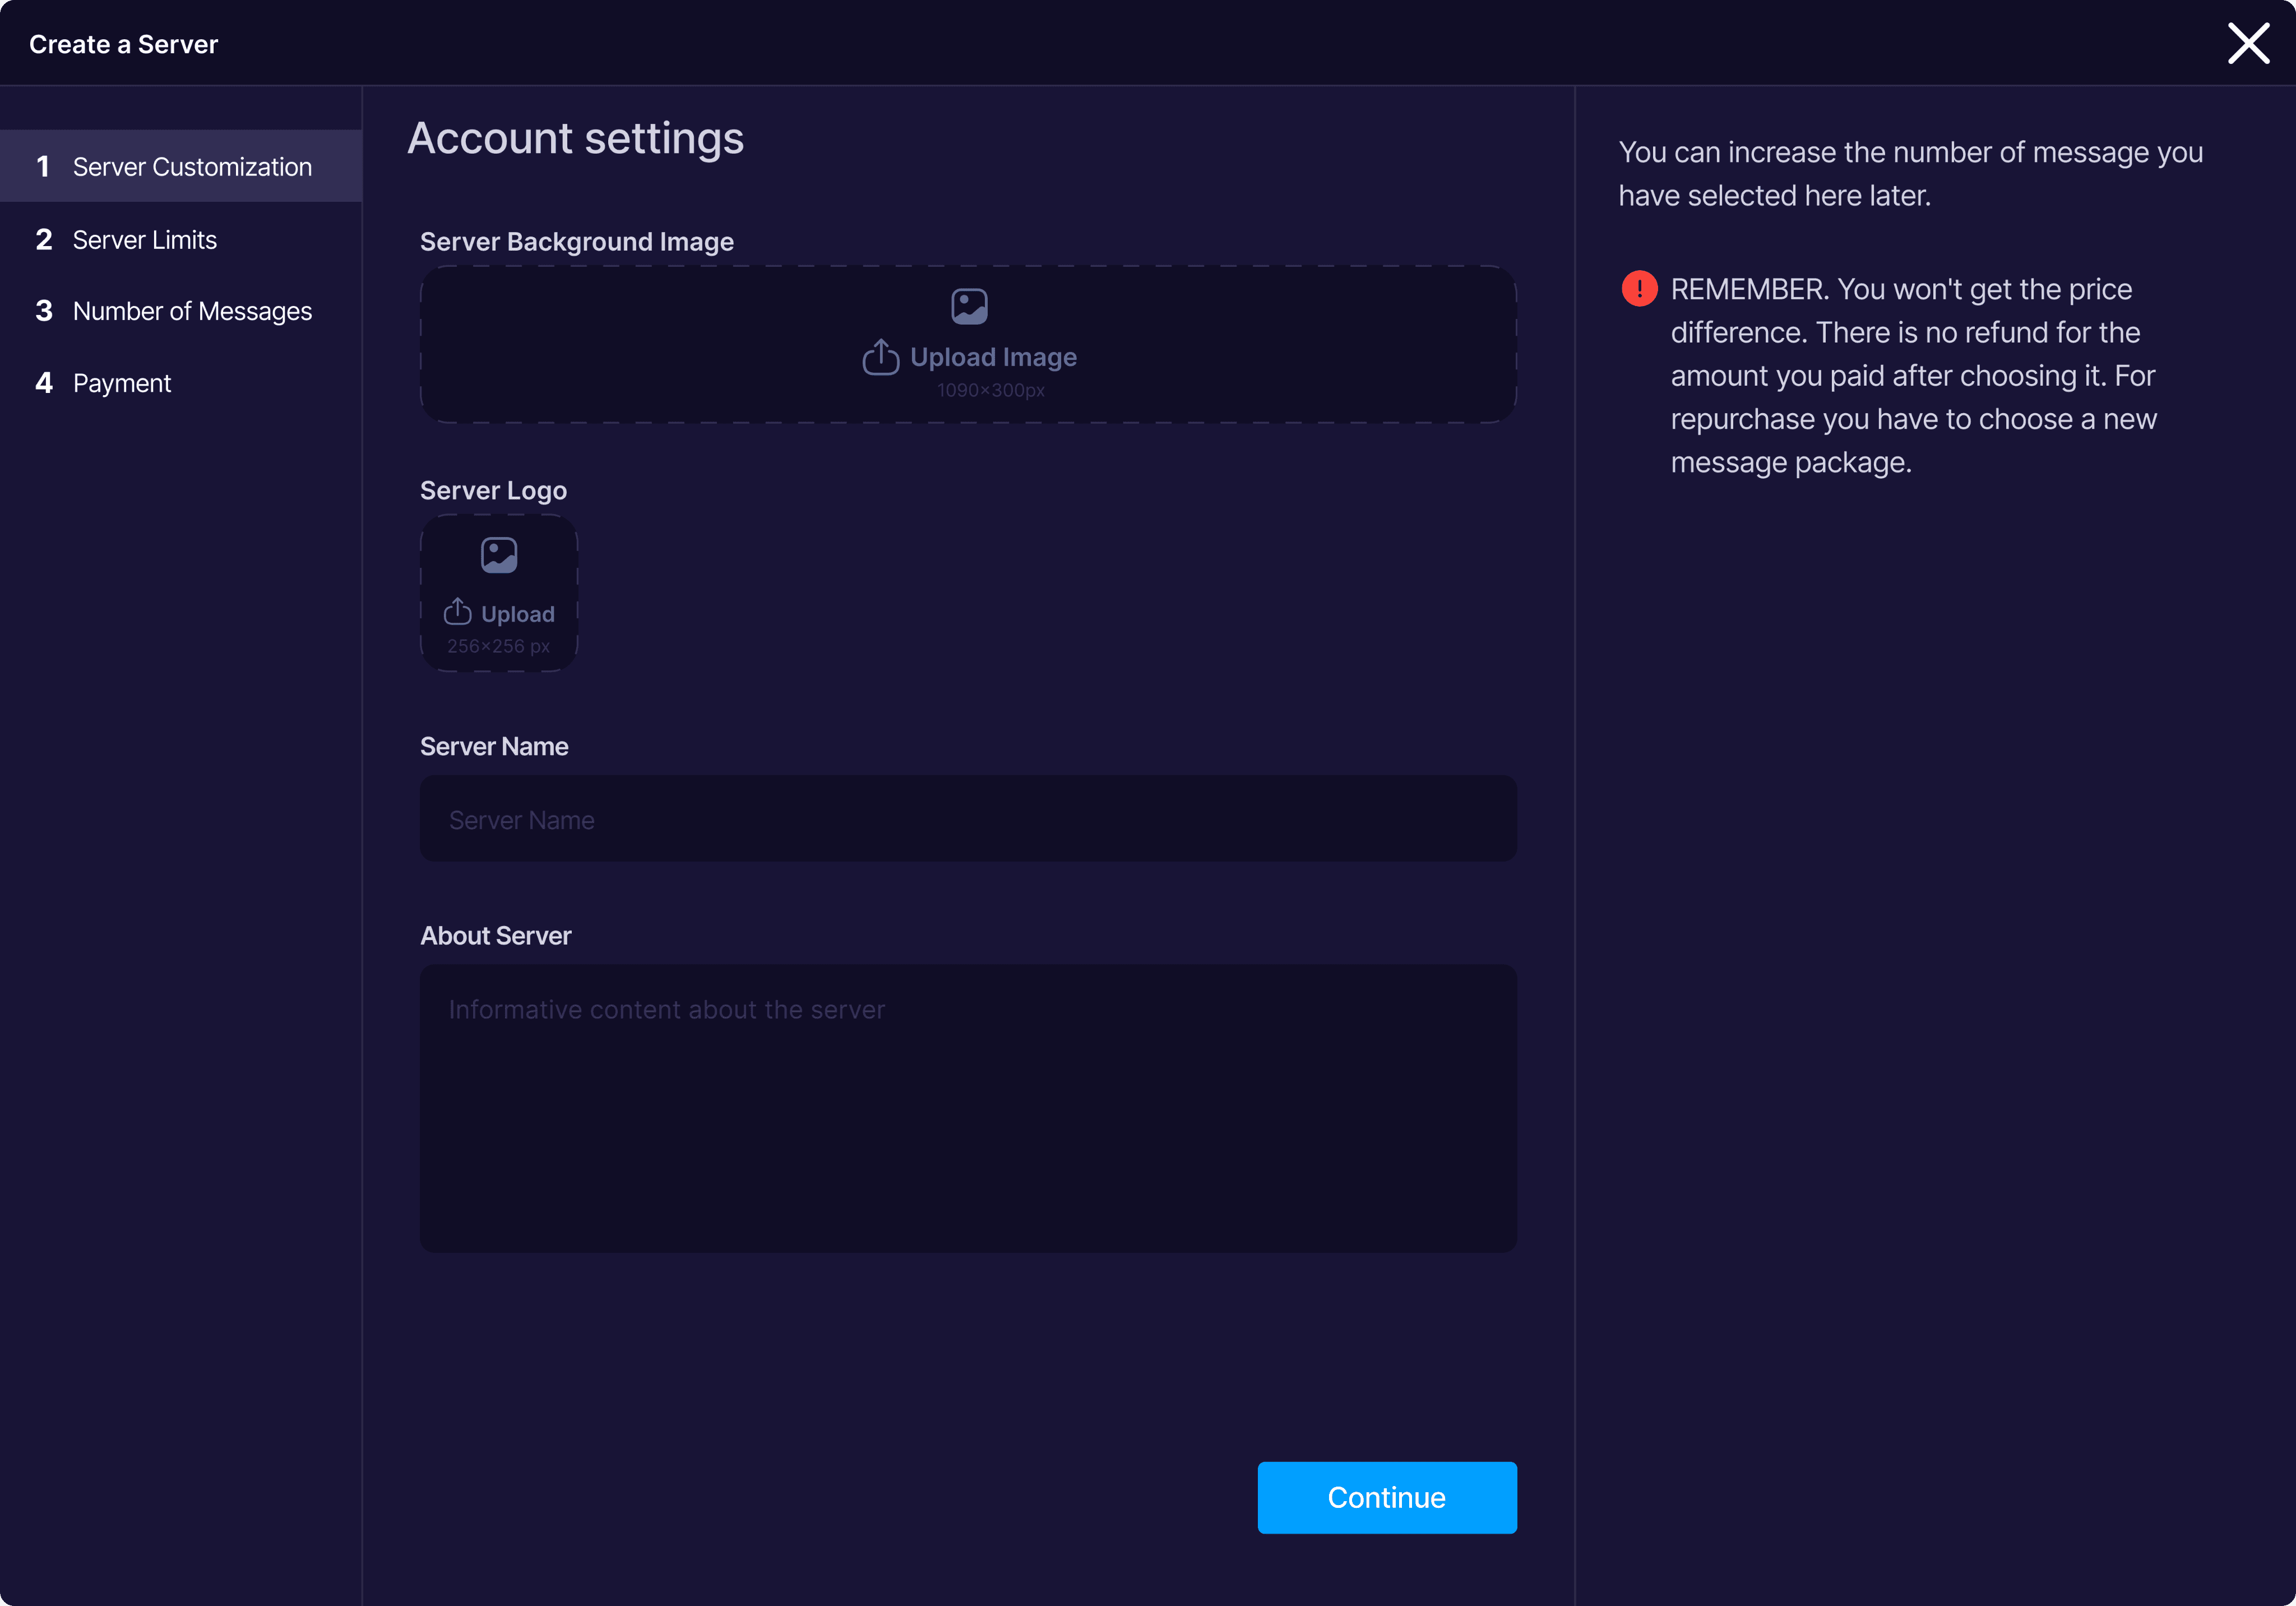Click the step number 3 in the sidebar
The height and width of the screenshot is (1606, 2296).
[x=44, y=312]
